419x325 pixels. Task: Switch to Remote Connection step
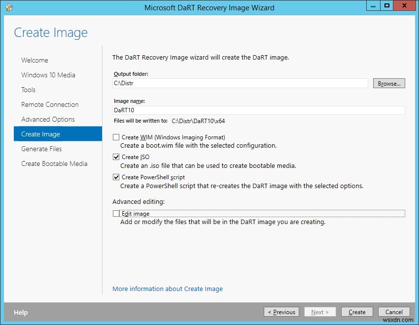tap(50, 104)
